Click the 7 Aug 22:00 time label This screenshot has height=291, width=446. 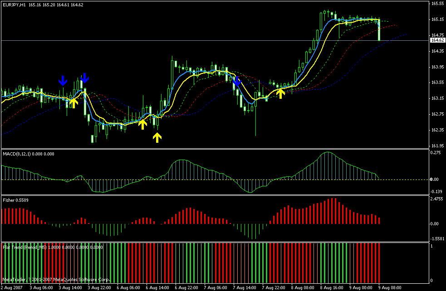(273, 288)
